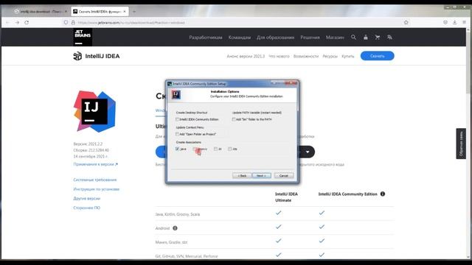Open the installation instructions link

[97, 189]
